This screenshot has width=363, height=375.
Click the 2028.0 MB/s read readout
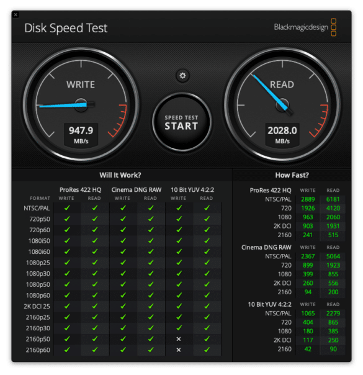[x=282, y=134]
